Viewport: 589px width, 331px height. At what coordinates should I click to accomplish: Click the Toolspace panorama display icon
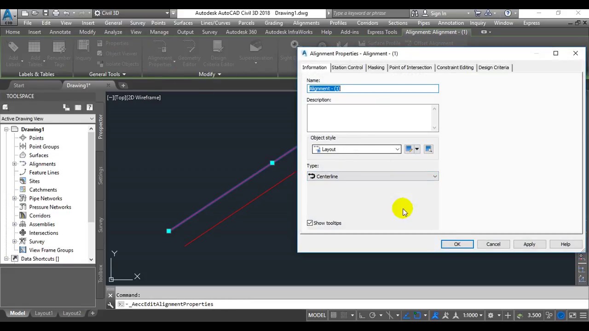click(78, 107)
